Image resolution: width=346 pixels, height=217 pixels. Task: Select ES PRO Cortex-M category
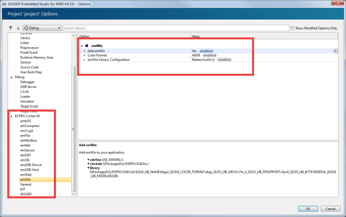27,116
